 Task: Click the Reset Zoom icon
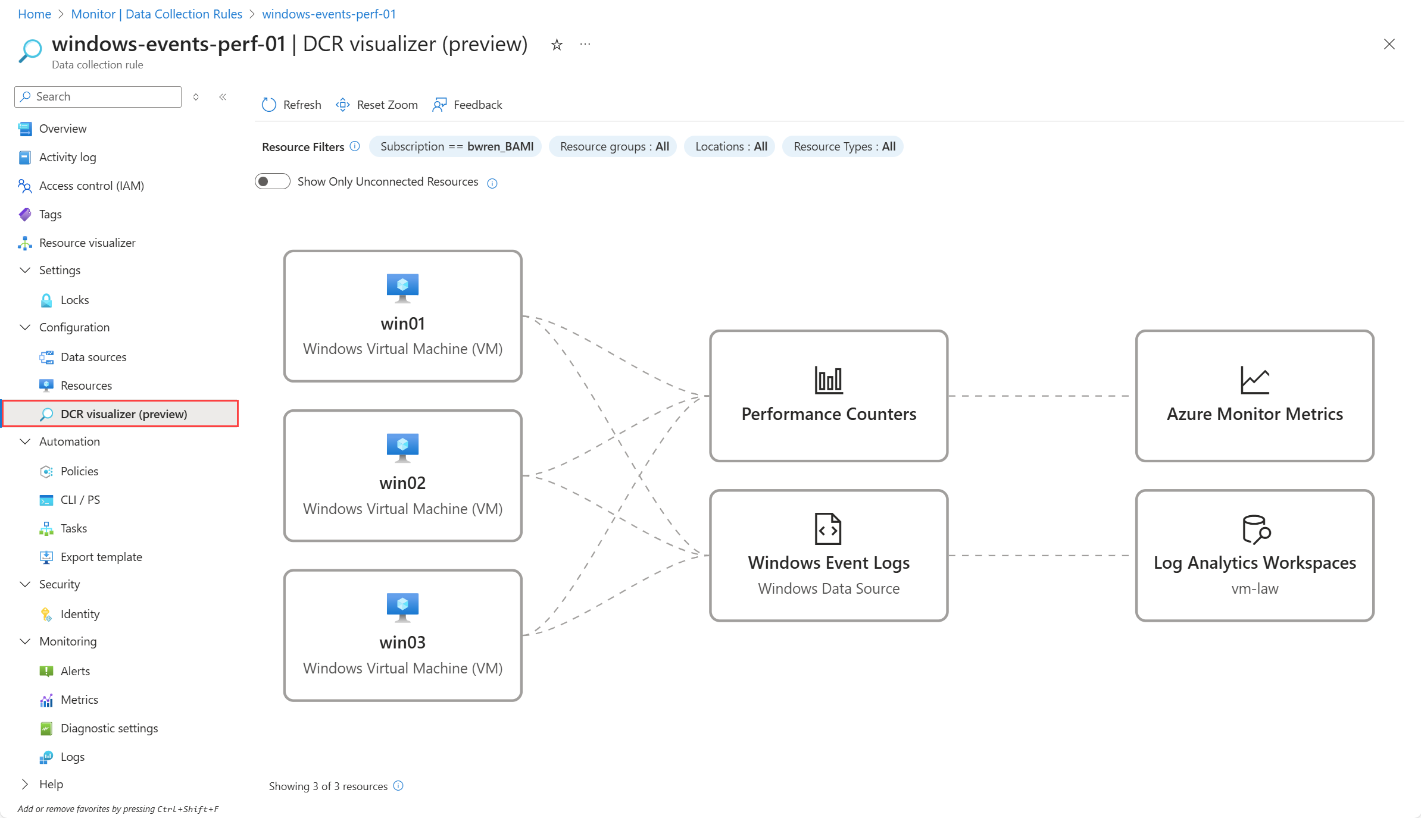point(343,105)
